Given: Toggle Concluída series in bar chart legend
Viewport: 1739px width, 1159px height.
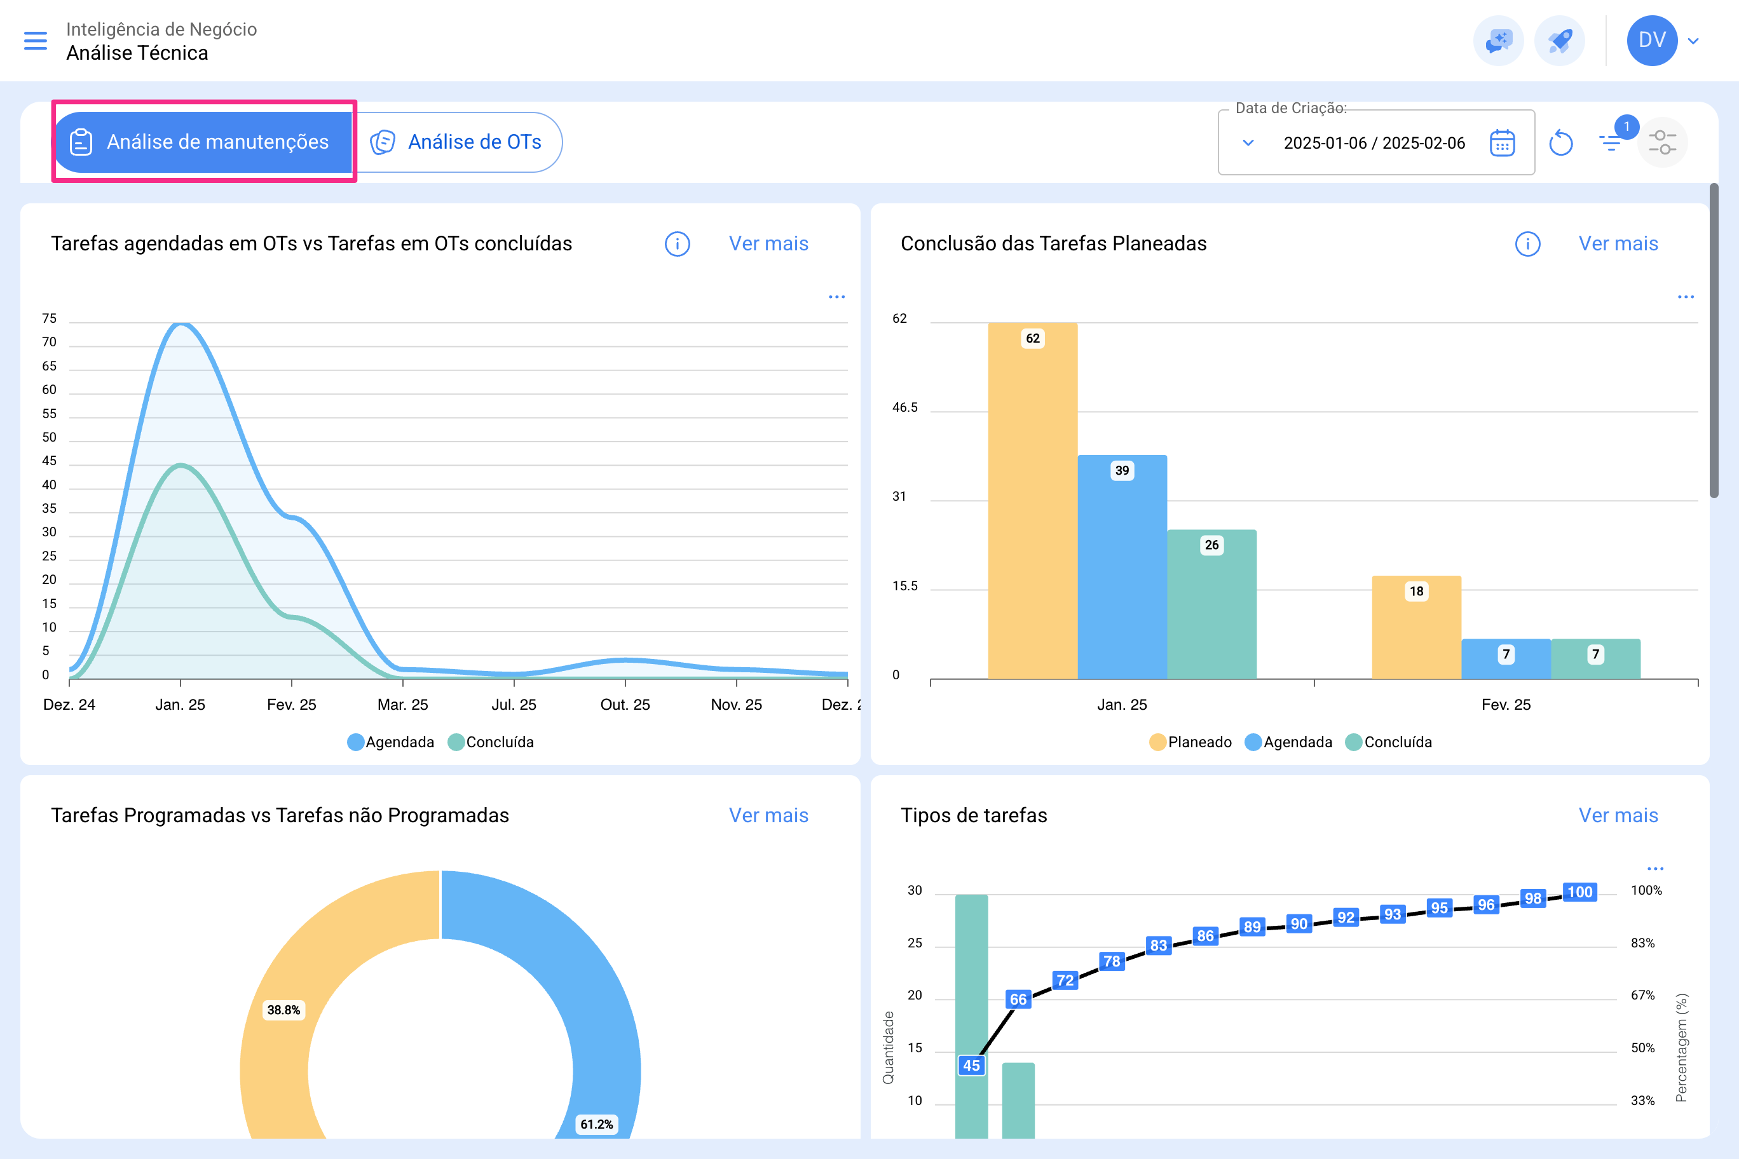Looking at the screenshot, I should pos(1389,742).
